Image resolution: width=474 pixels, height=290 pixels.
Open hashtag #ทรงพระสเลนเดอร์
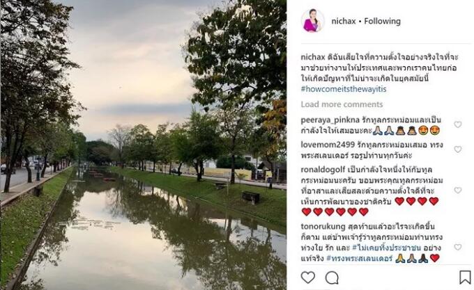click(360, 258)
